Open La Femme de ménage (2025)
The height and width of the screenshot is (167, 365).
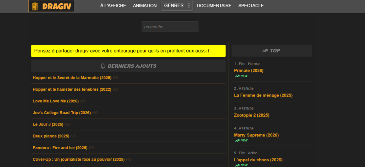click(x=258, y=95)
